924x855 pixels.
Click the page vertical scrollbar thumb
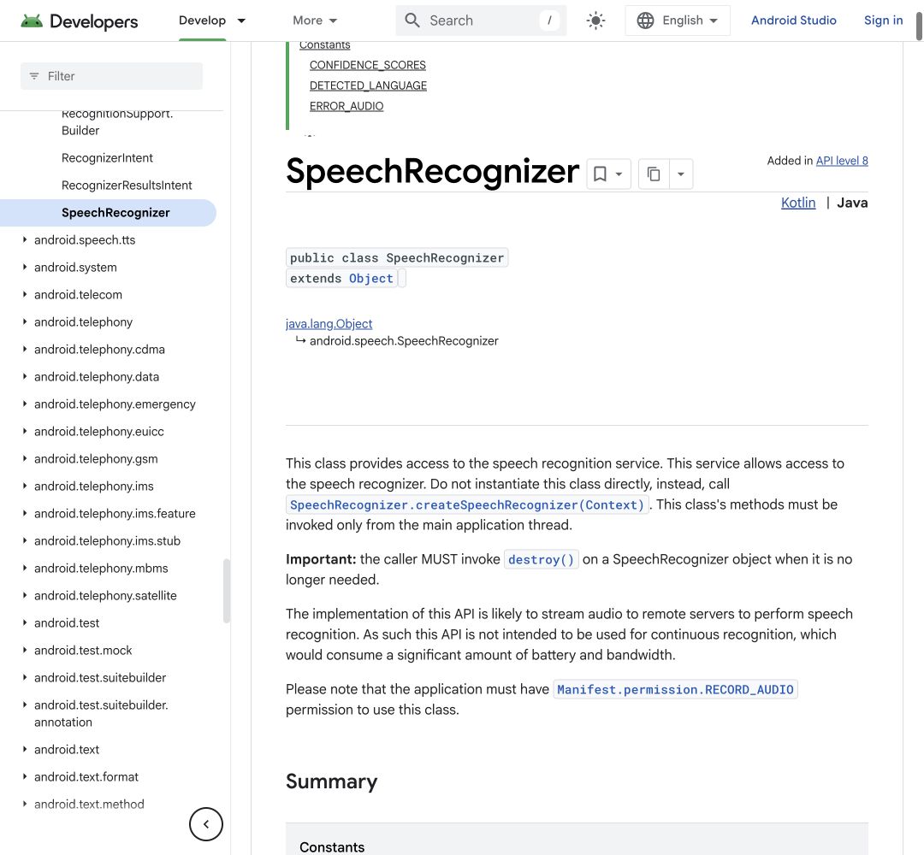pos(919,27)
